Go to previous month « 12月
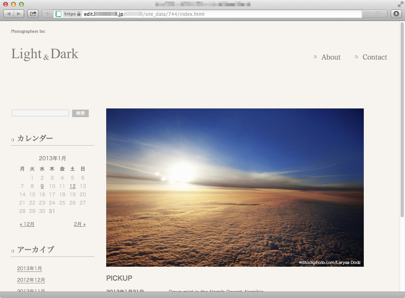The image size is (405, 298). click(x=27, y=224)
